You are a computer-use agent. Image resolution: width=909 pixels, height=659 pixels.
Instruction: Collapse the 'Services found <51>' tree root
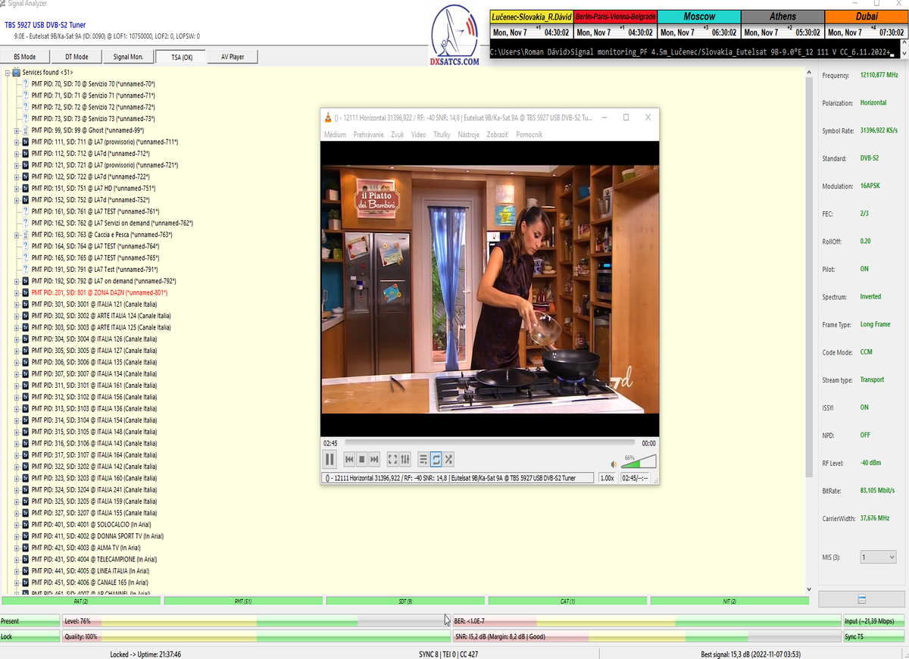click(x=8, y=72)
